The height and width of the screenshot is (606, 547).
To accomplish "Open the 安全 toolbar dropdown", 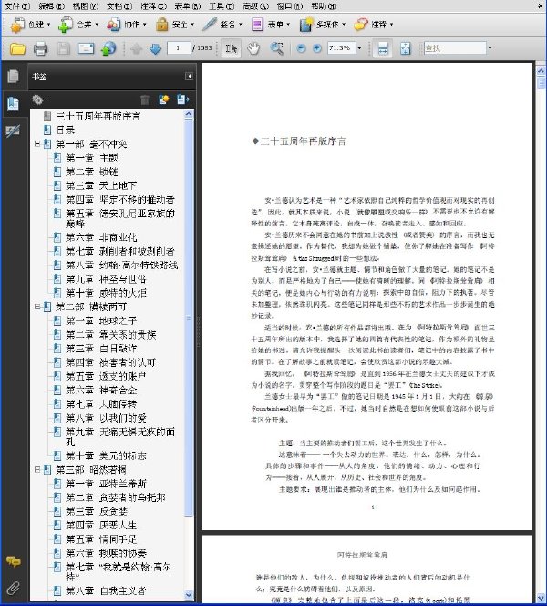I will coord(175,25).
